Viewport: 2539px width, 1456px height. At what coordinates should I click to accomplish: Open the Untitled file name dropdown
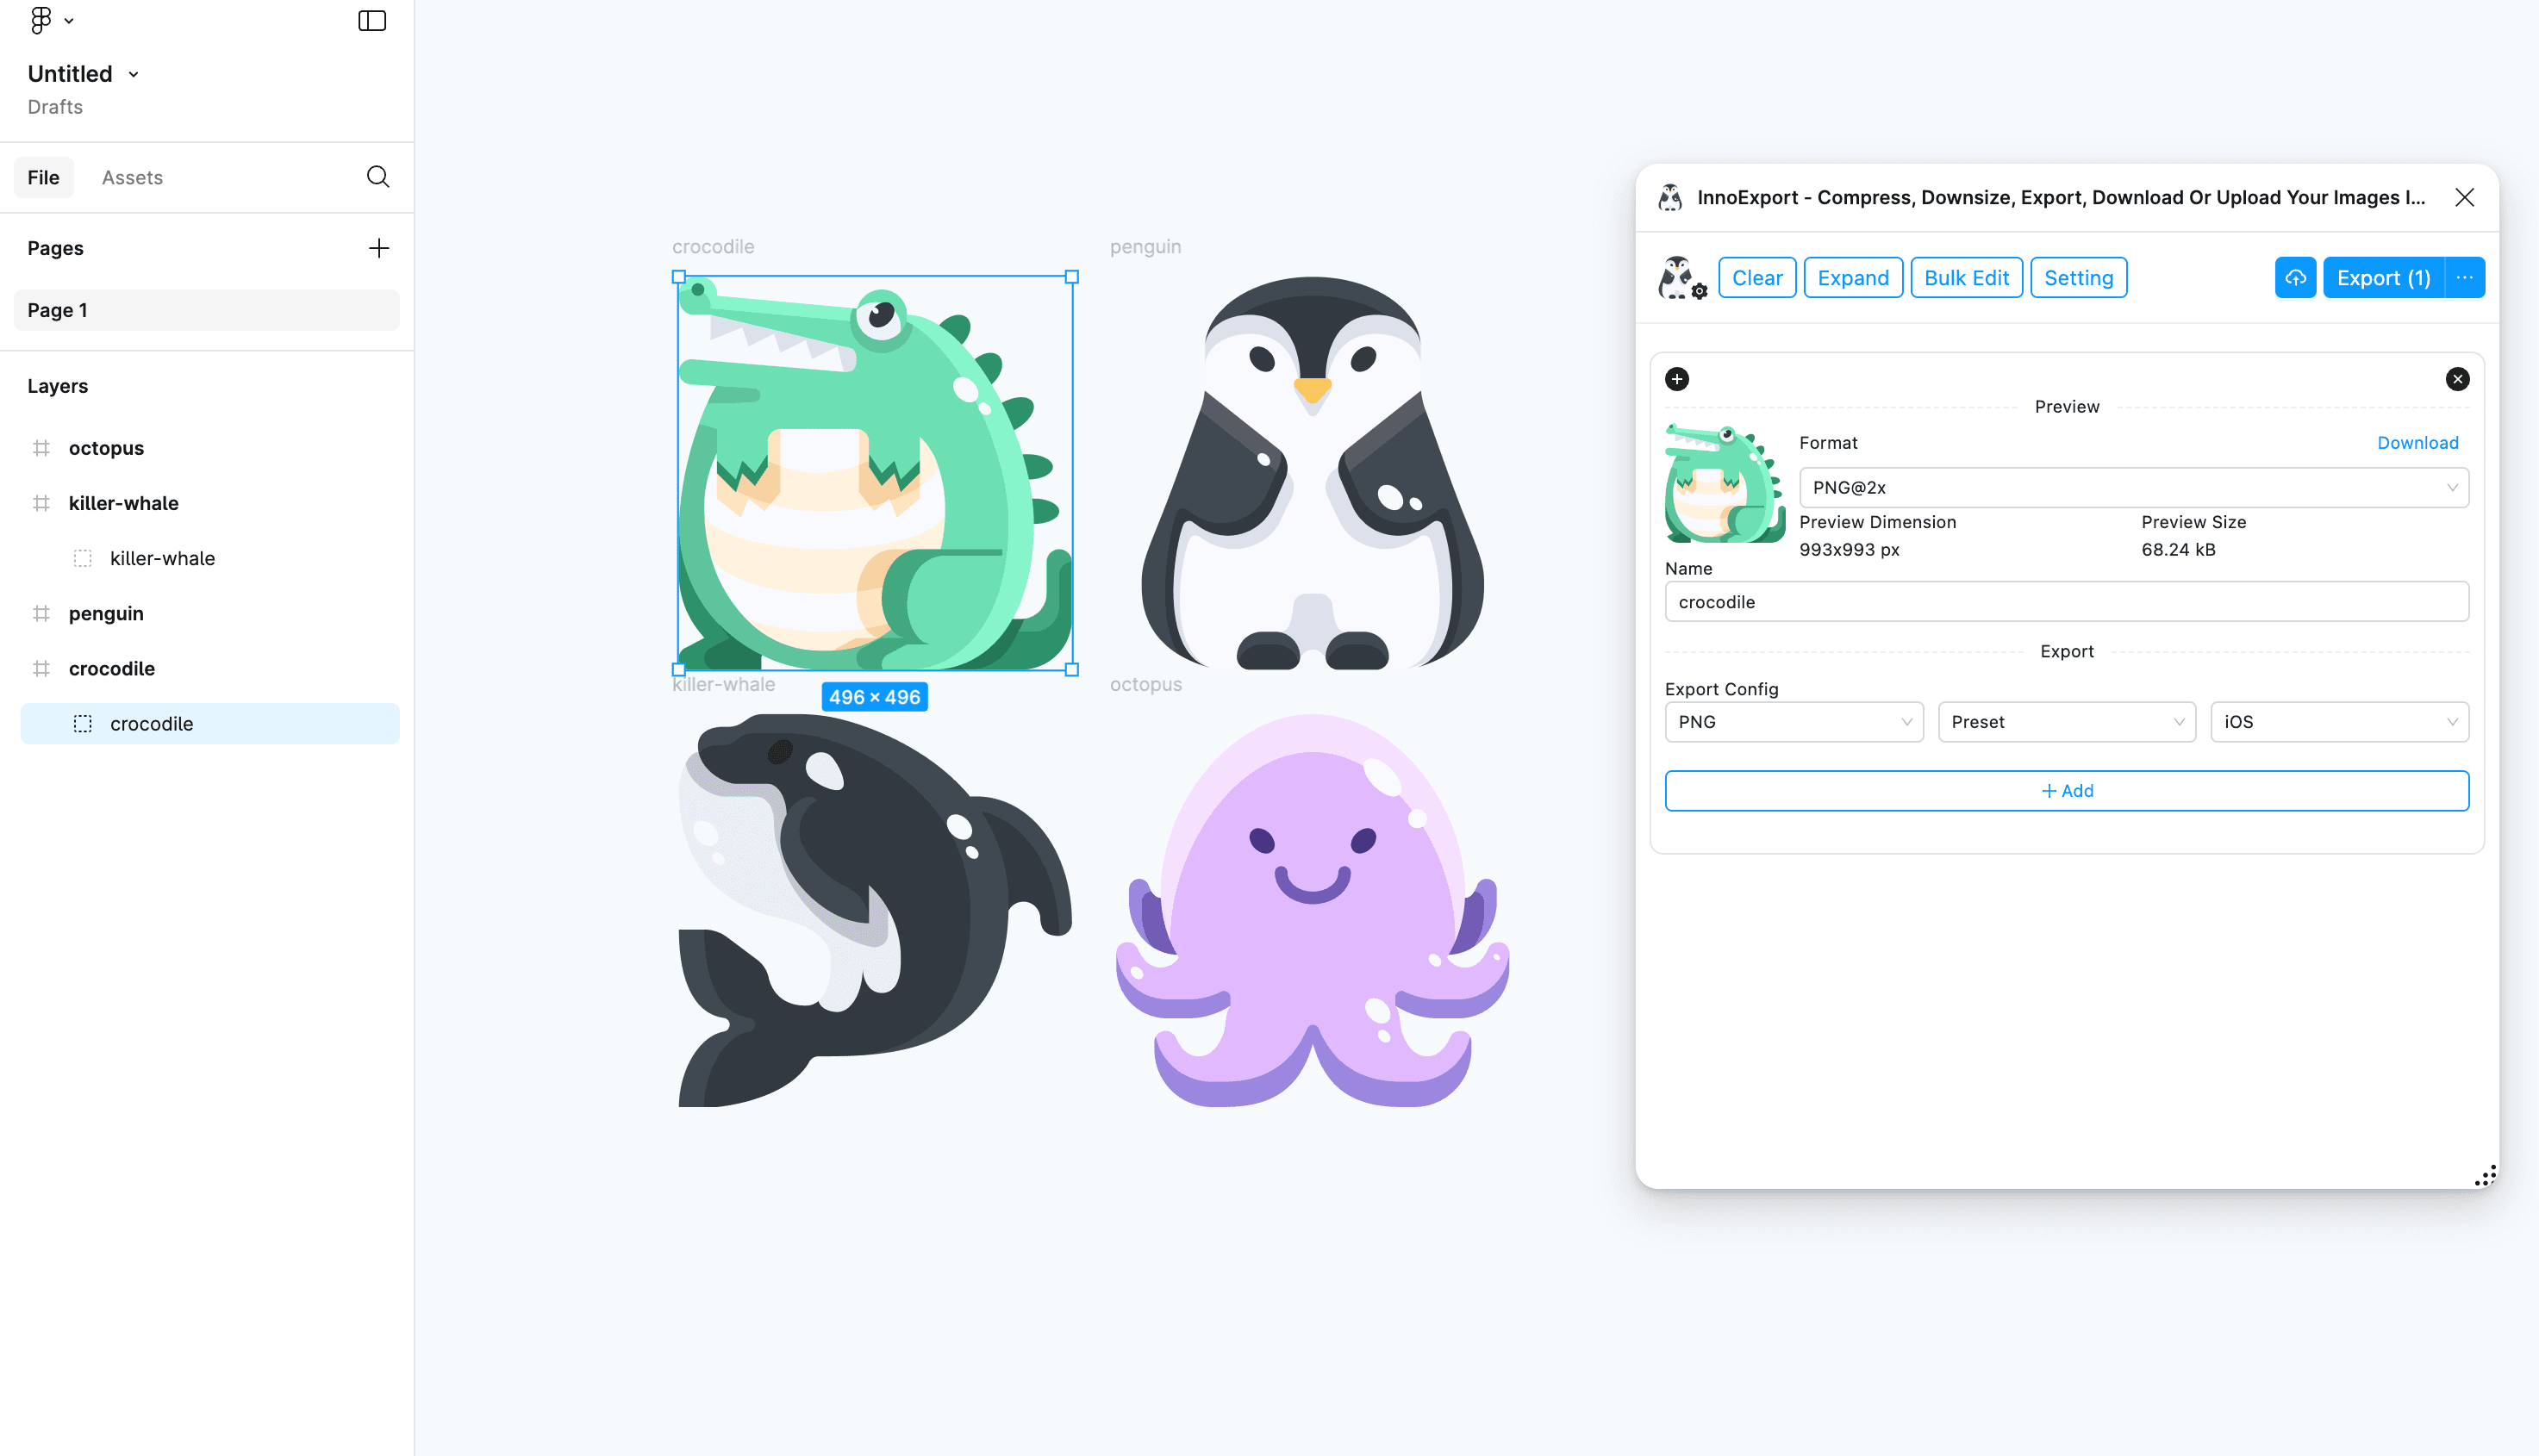tap(83, 74)
